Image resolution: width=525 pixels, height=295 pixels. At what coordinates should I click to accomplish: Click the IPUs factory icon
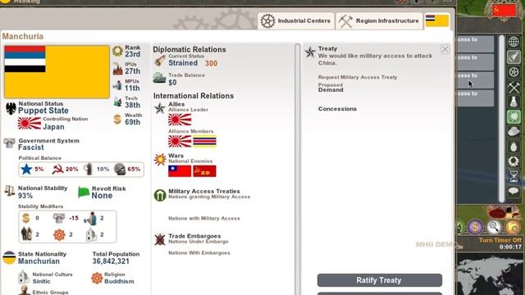click(x=117, y=69)
